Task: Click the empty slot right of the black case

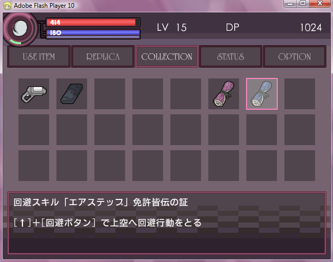Action: [109, 94]
